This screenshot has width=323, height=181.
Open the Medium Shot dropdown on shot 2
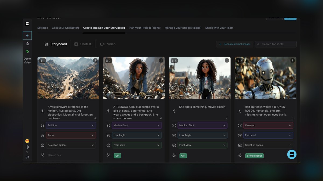(x=137, y=125)
